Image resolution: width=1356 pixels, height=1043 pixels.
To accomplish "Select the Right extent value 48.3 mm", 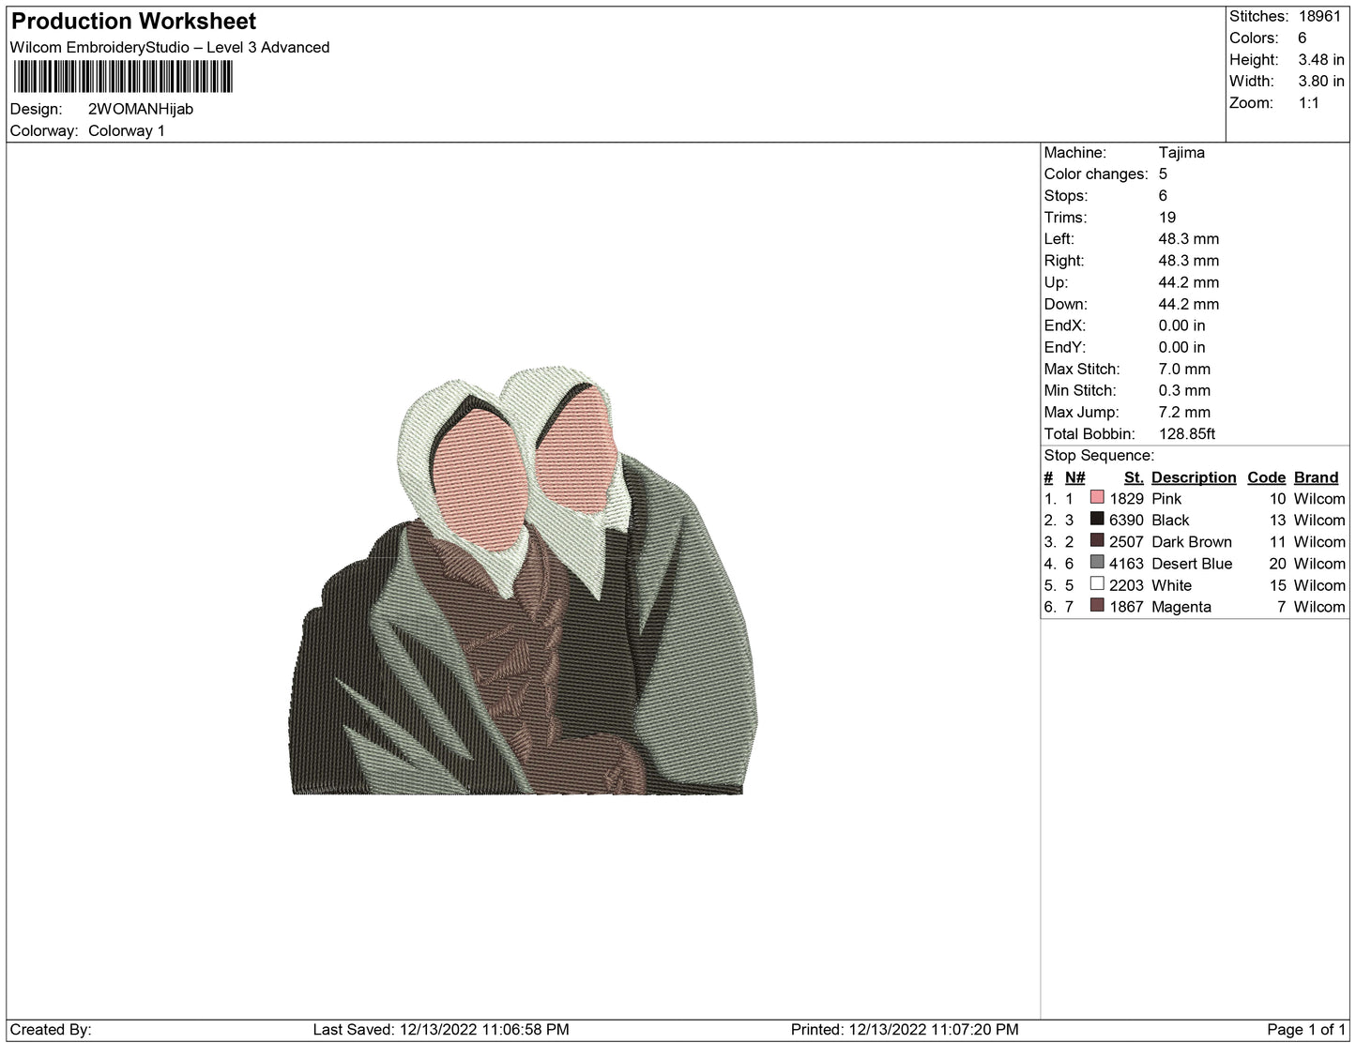I will 1189,260.
